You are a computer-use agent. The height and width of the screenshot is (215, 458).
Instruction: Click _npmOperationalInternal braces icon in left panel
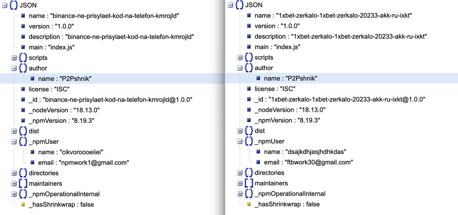[x=23, y=194]
